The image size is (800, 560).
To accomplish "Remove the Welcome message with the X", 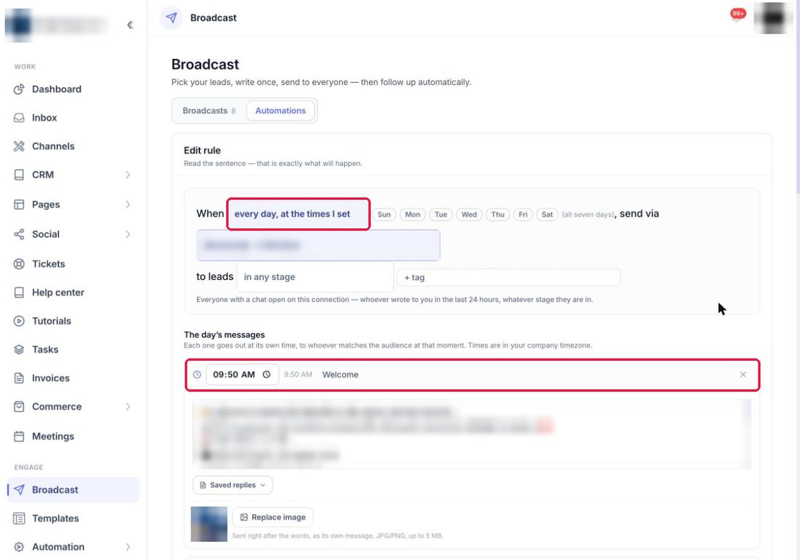I will [743, 375].
